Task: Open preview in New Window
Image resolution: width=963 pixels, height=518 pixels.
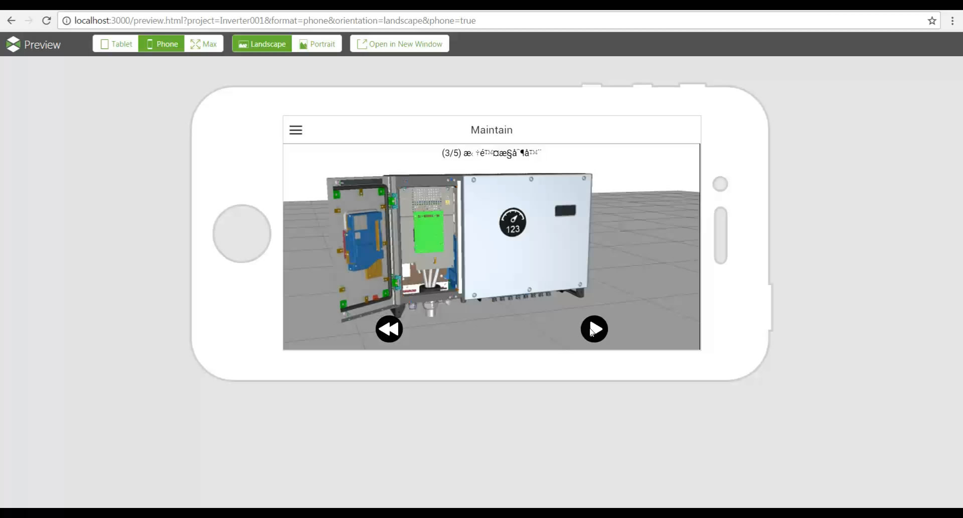Action: click(x=400, y=44)
